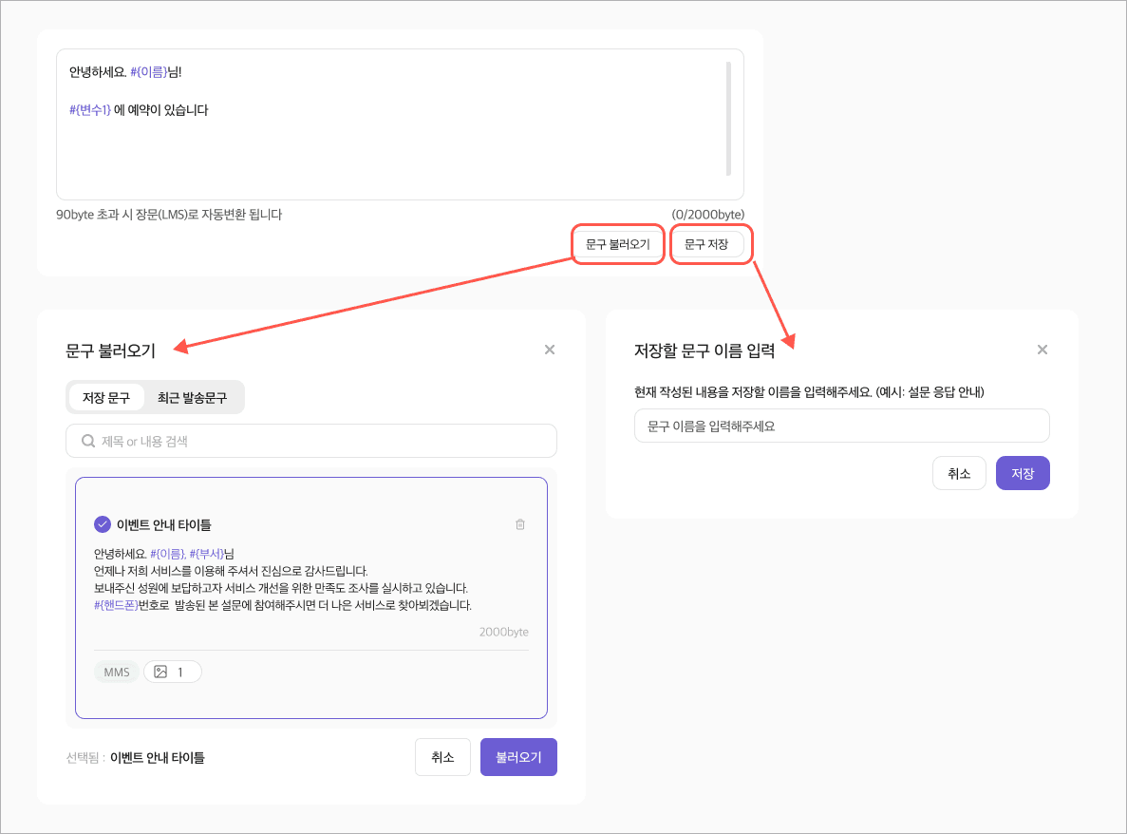
Task: Click the #{변수1} variable in the message
Action: click(x=90, y=110)
